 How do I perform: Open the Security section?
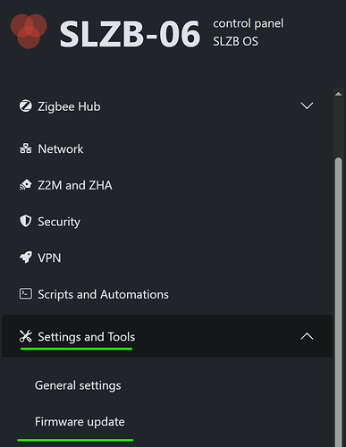[x=167, y=222]
